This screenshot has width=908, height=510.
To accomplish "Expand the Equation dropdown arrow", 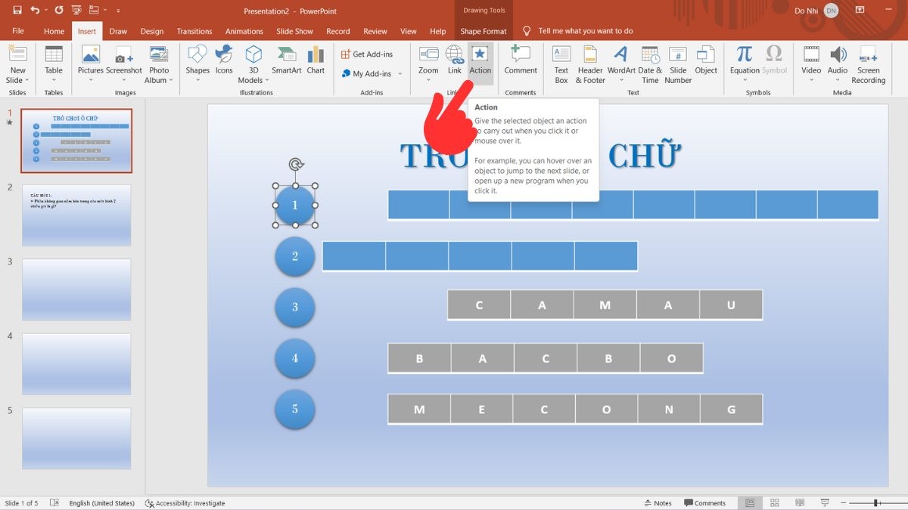I will (745, 80).
